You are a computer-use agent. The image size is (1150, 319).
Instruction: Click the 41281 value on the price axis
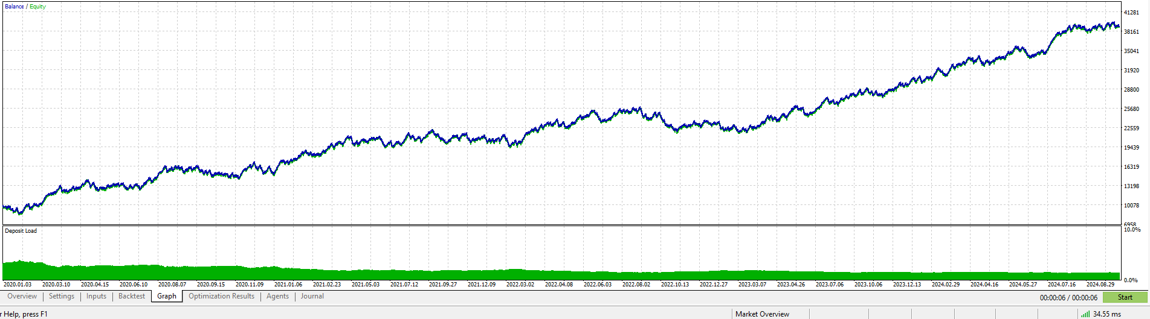click(1131, 12)
